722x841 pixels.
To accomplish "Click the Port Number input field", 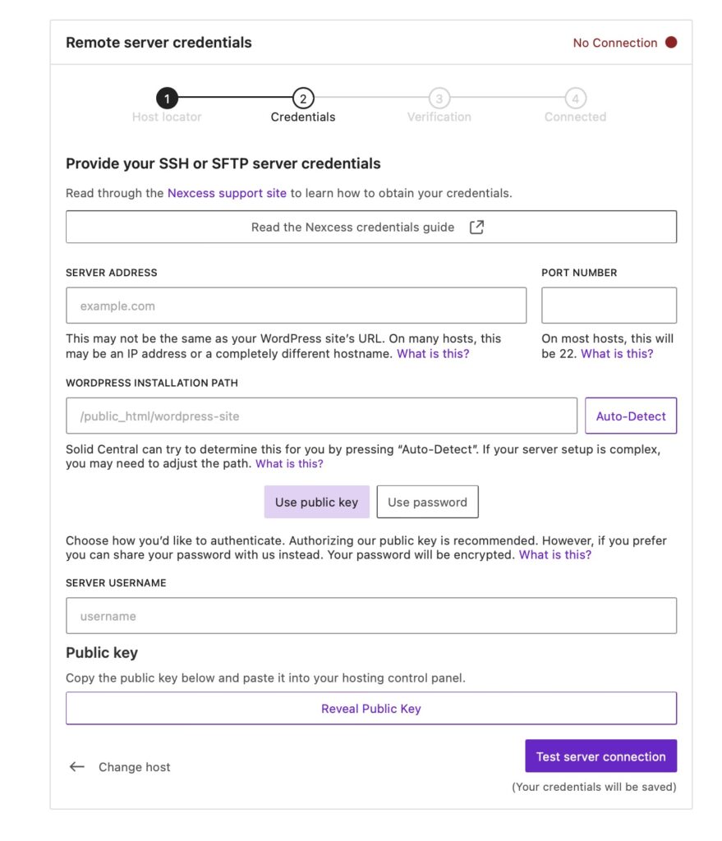I will tap(609, 306).
